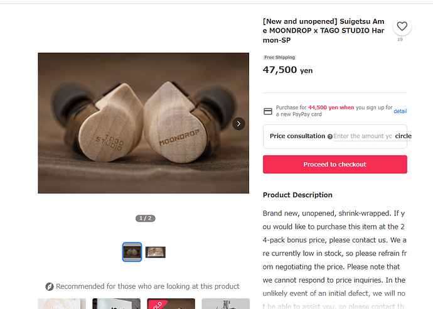Image resolution: width=433 pixels, height=309 pixels.
Task: Click the Product Description heading
Action: 297,195
